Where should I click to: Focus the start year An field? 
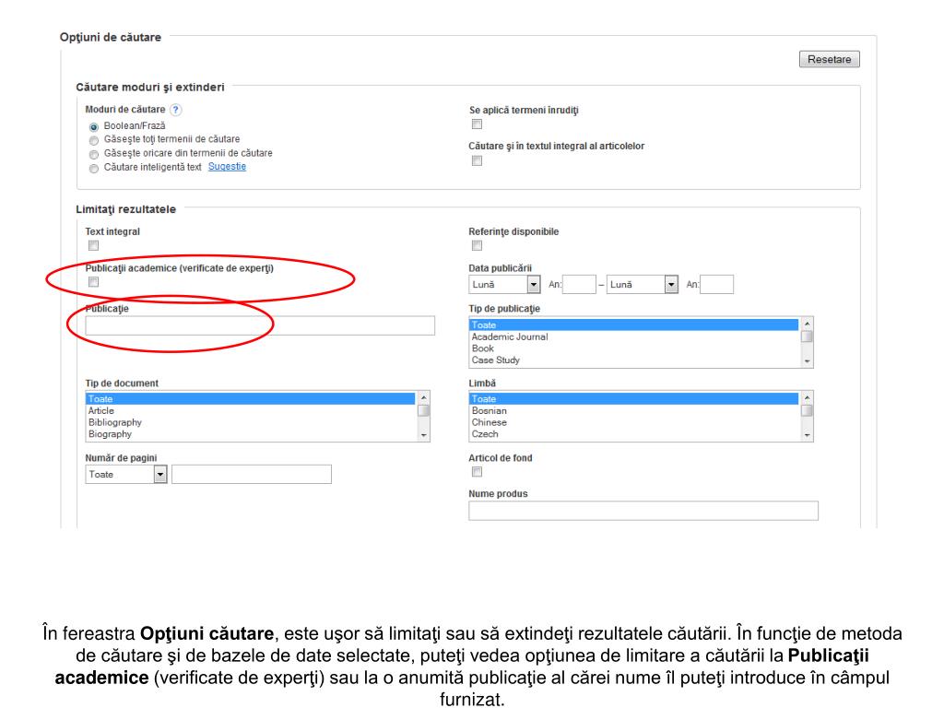tap(579, 284)
